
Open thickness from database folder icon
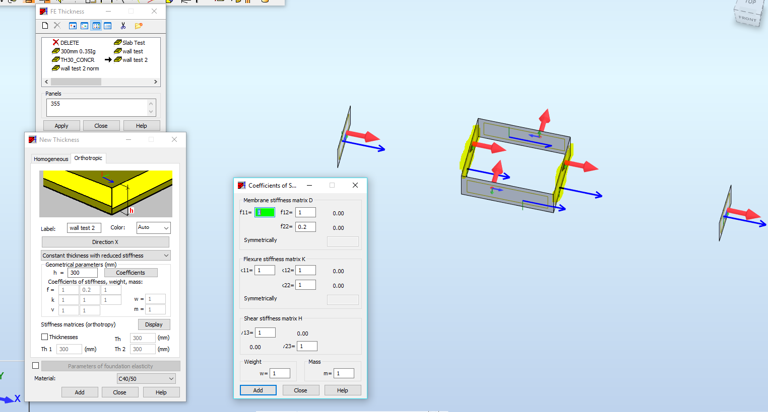(138, 25)
